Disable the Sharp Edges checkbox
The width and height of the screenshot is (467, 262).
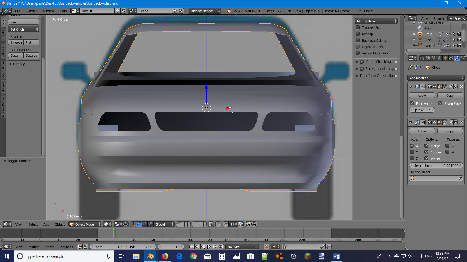pos(440,103)
